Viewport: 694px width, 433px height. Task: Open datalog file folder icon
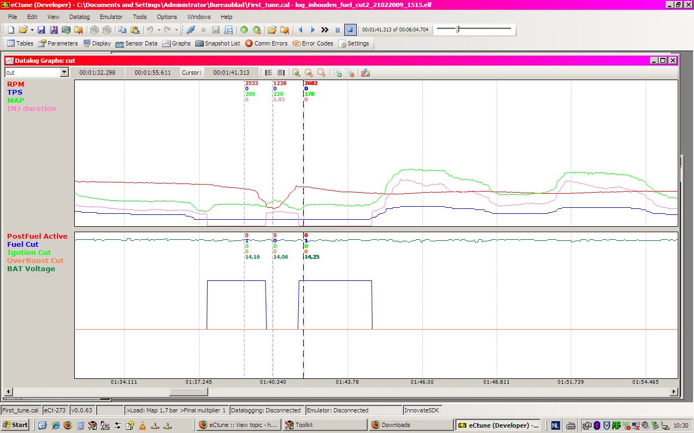[x=272, y=30]
